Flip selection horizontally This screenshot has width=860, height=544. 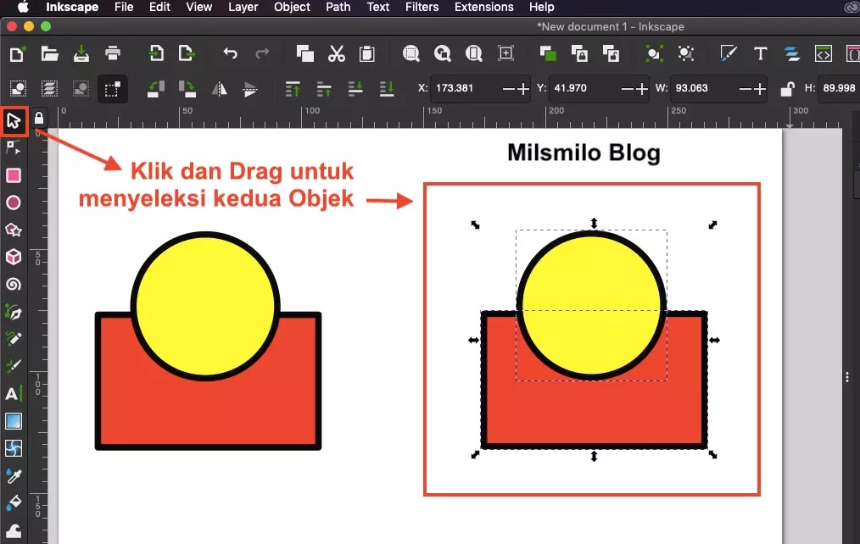pos(220,89)
